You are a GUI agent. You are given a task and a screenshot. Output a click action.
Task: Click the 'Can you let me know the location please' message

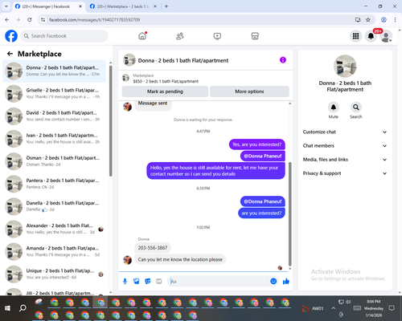[x=180, y=259]
